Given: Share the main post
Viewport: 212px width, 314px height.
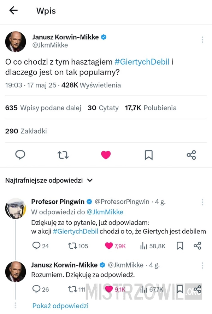Looking at the screenshot, I should click(x=191, y=155).
